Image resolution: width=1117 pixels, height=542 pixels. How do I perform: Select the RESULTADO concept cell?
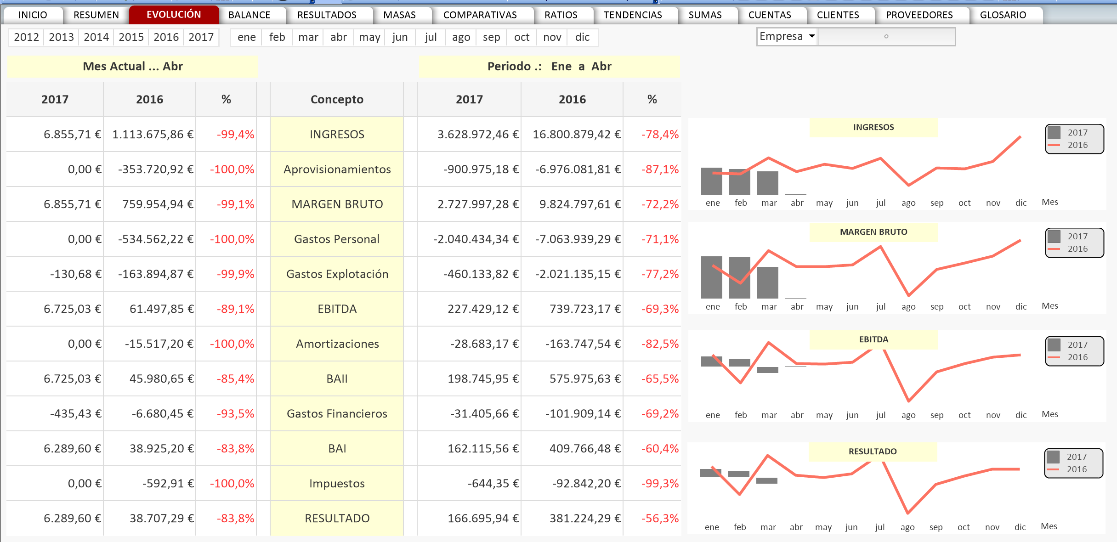(337, 518)
